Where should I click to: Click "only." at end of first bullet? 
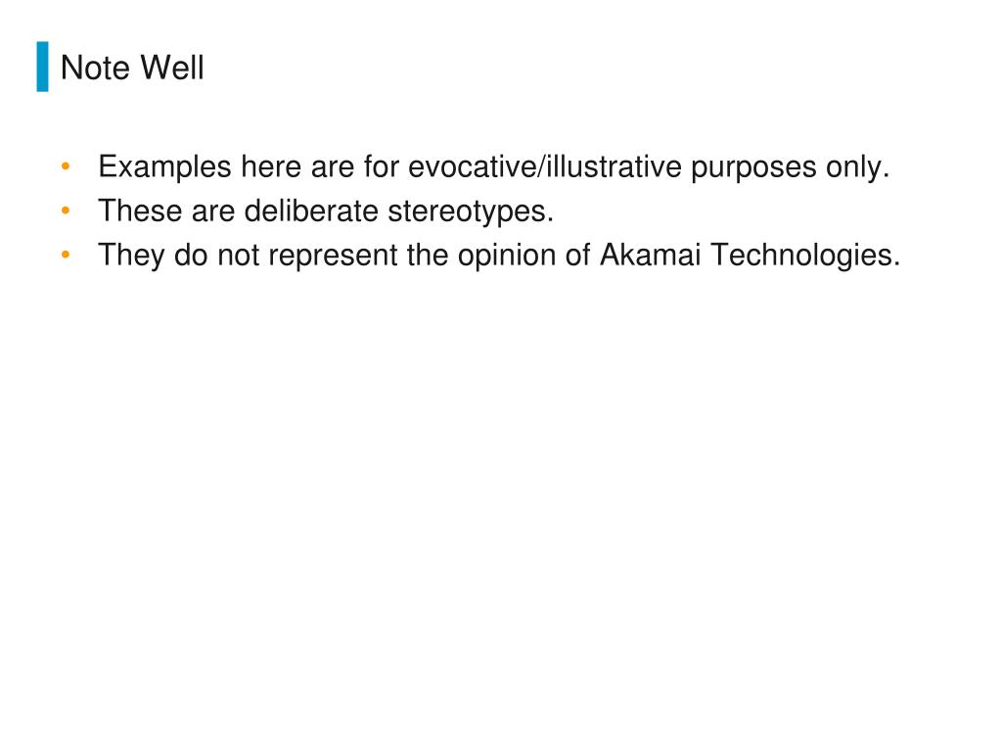[857, 167]
